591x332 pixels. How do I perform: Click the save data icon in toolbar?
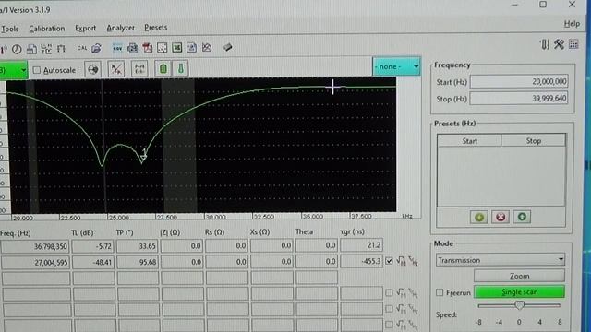31,49
